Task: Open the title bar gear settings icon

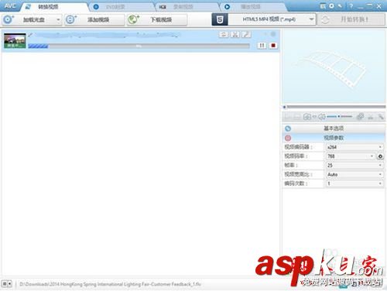Action: (331, 6)
